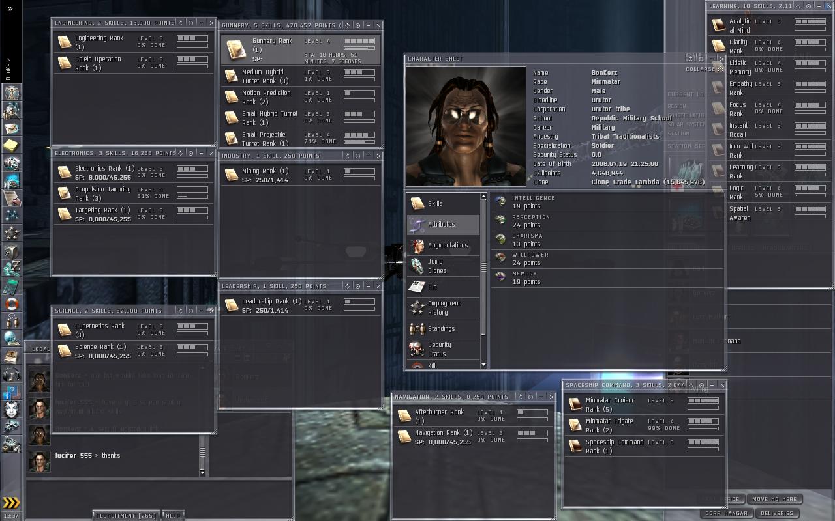Click the snowflake icon in Leadership window header
This screenshot has width=835, height=521.
tap(348, 286)
